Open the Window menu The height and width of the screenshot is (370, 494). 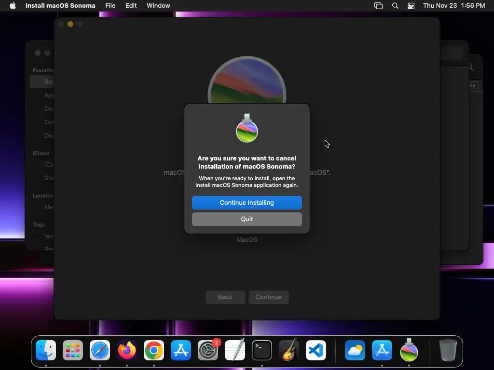158,6
